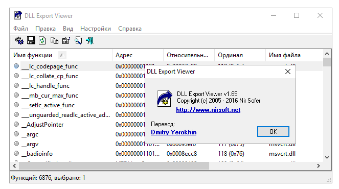Click the bullet icon beside __lc_collate_cp_func
The image size is (339, 189).
click(x=16, y=76)
